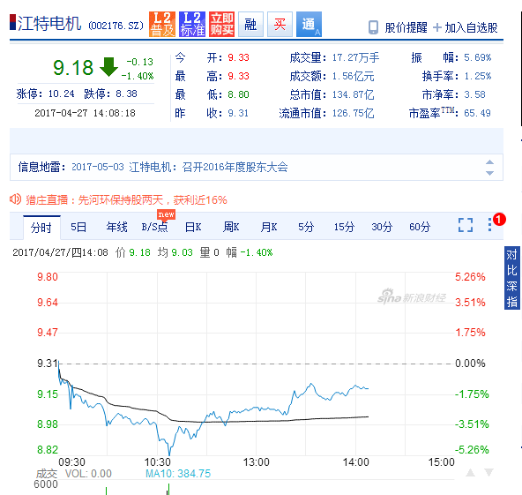The width and height of the screenshot is (522, 495).
Task: Select the 60分 chart tab
Action: (x=420, y=227)
